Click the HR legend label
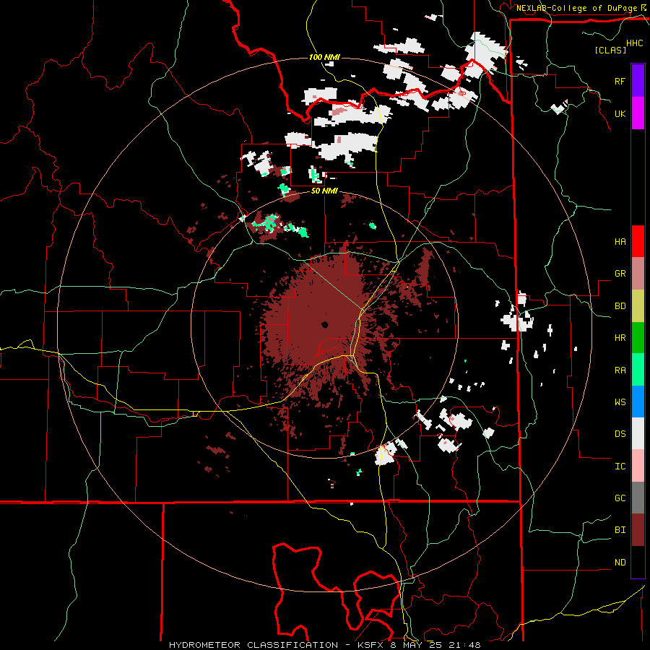Image resolution: width=650 pixels, height=650 pixels. coord(620,338)
